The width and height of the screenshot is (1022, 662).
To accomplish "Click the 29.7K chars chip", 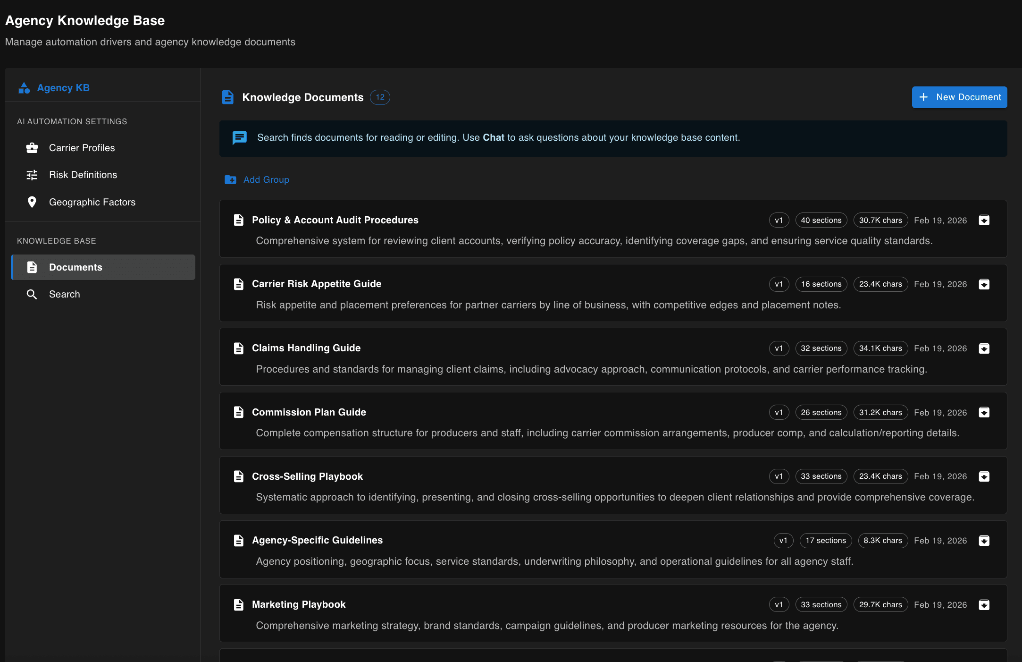I will point(880,605).
